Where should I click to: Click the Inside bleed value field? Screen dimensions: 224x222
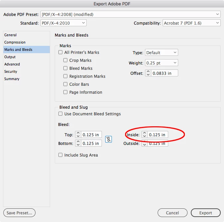click(158, 135)
